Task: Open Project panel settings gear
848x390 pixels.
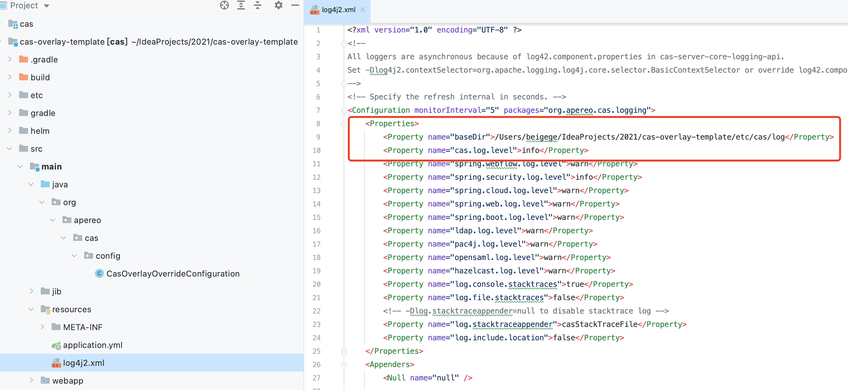Action: [x=279, y=5]
